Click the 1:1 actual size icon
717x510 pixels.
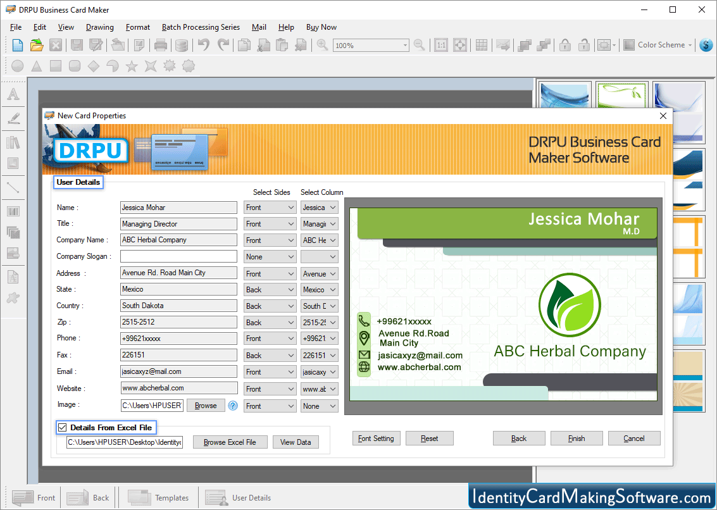coord(441,45)
